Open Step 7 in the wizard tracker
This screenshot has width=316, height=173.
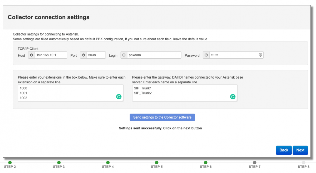[255, 163]
